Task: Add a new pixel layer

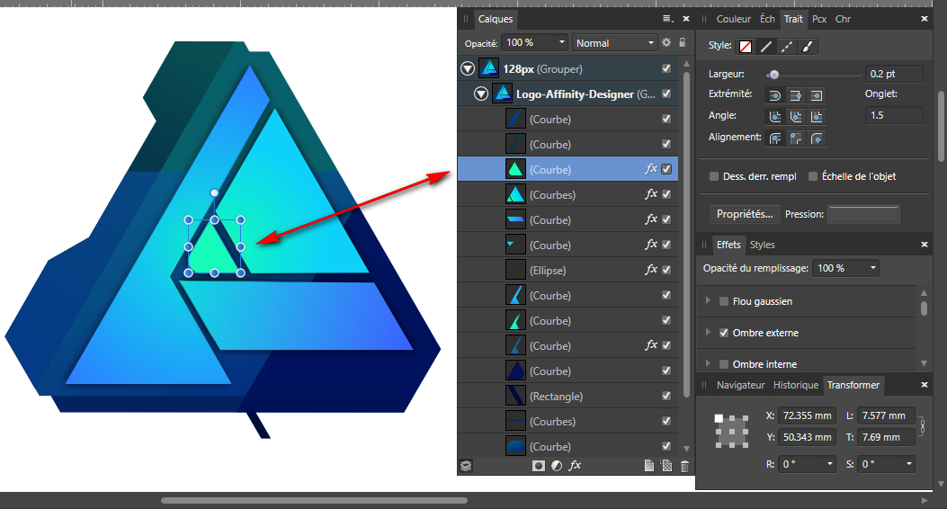Action: click(x=666, y=466)
